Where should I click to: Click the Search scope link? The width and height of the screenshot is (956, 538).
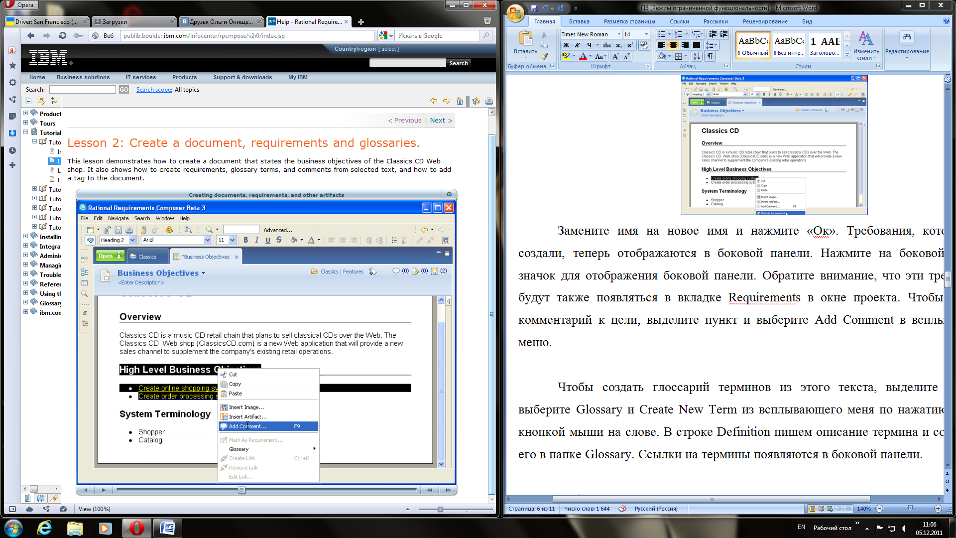[x=154, y=90]
